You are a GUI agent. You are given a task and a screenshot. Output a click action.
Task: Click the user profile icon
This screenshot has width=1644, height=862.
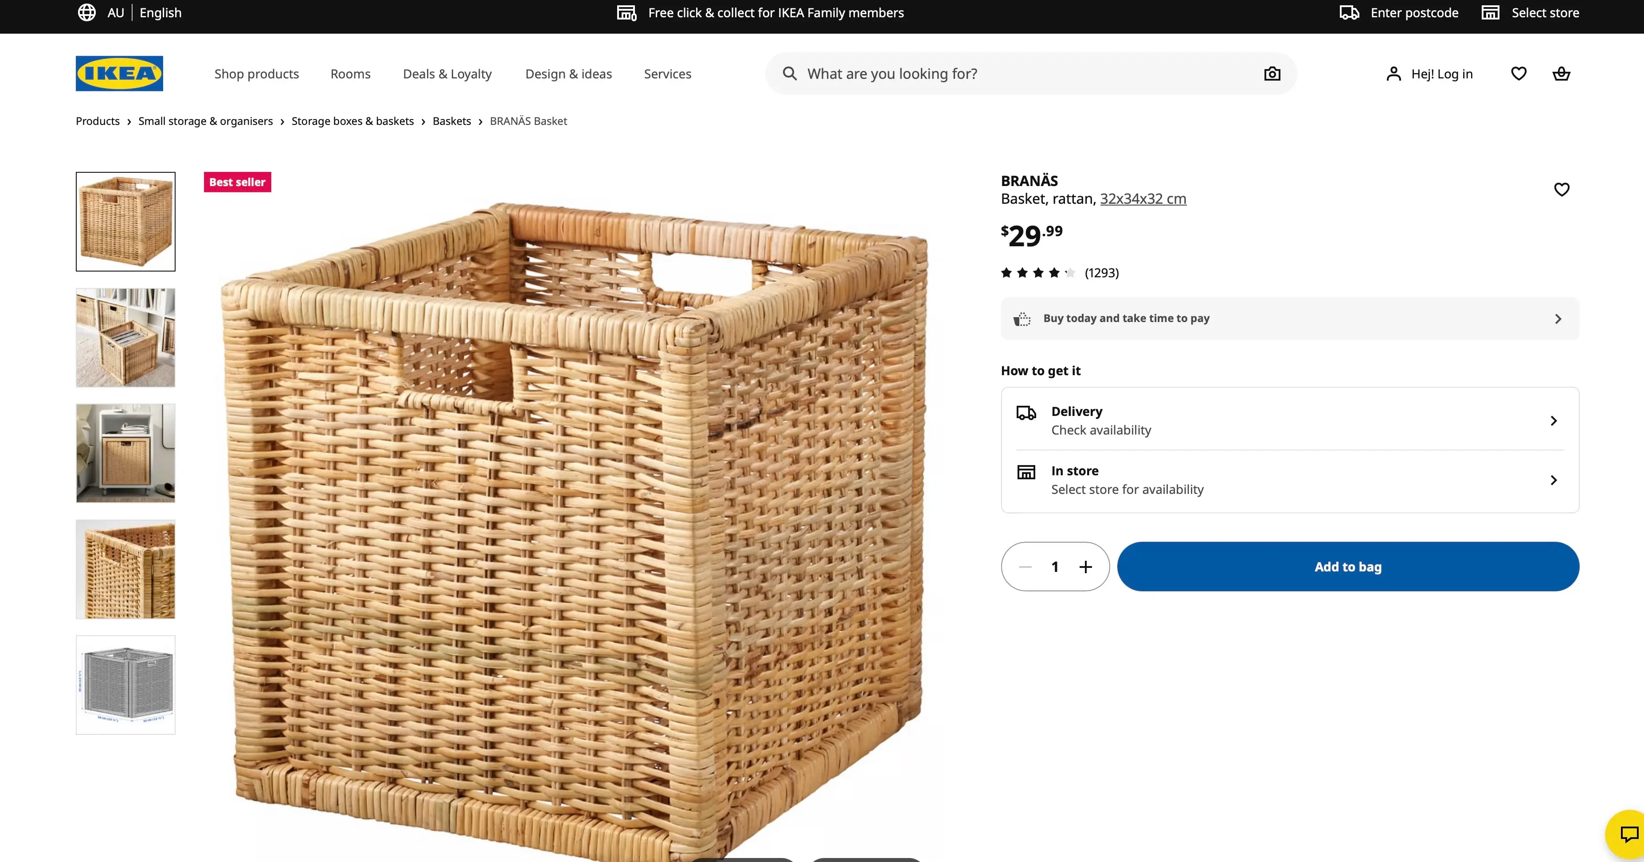pos(1393,74)
